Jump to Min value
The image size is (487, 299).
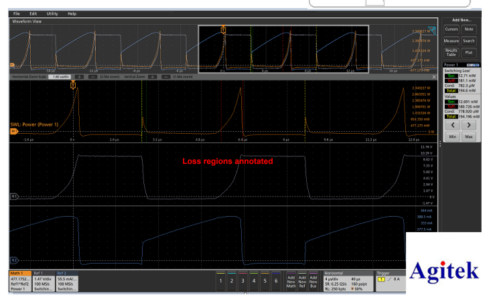point(453,136)
